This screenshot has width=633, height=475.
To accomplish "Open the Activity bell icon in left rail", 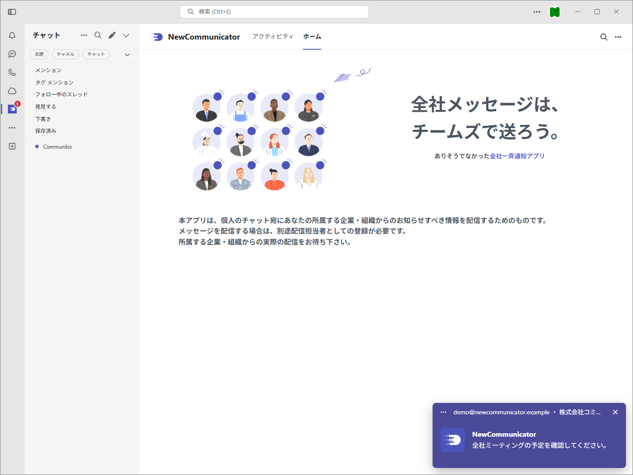I will (12, 36).
